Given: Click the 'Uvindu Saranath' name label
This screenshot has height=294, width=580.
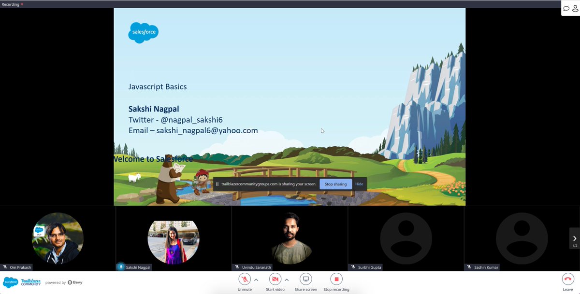Looking at the screenshot, I should tap(257, 267).
